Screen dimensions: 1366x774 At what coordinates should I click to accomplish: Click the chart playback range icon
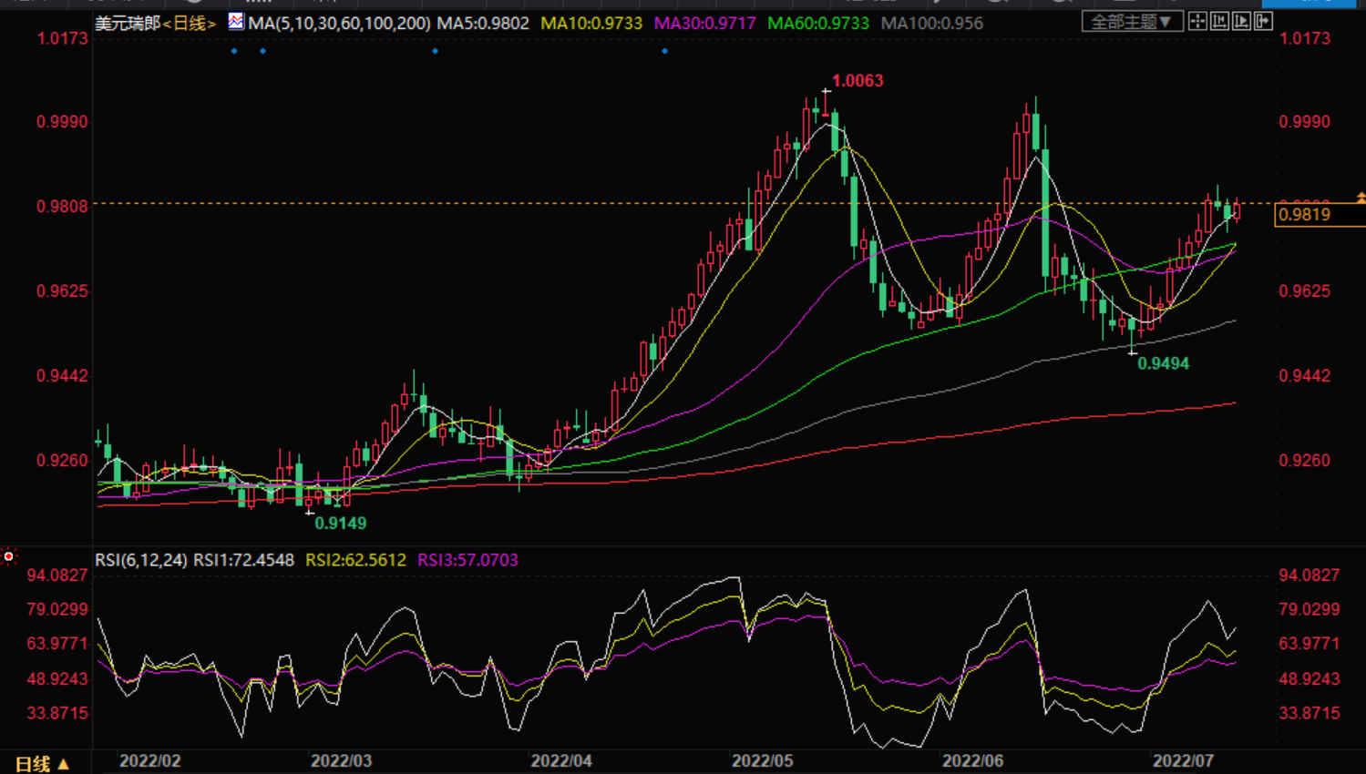point(1241,22)
